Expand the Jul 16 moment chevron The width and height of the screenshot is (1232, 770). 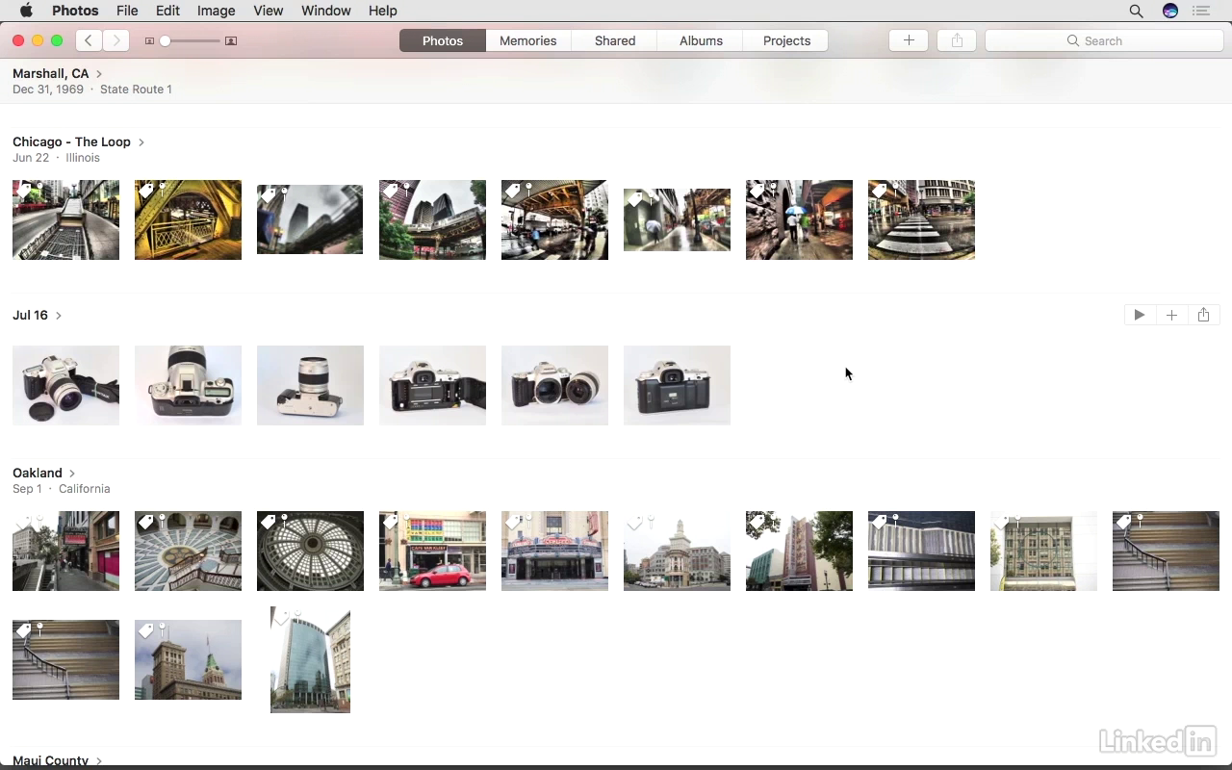pyautogui.click(x=59, y=316)
